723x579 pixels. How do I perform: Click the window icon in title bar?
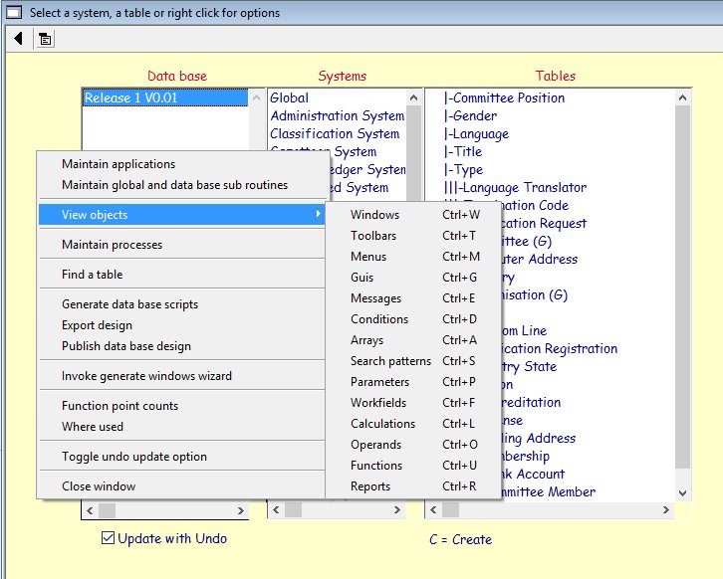pos(14,13)
